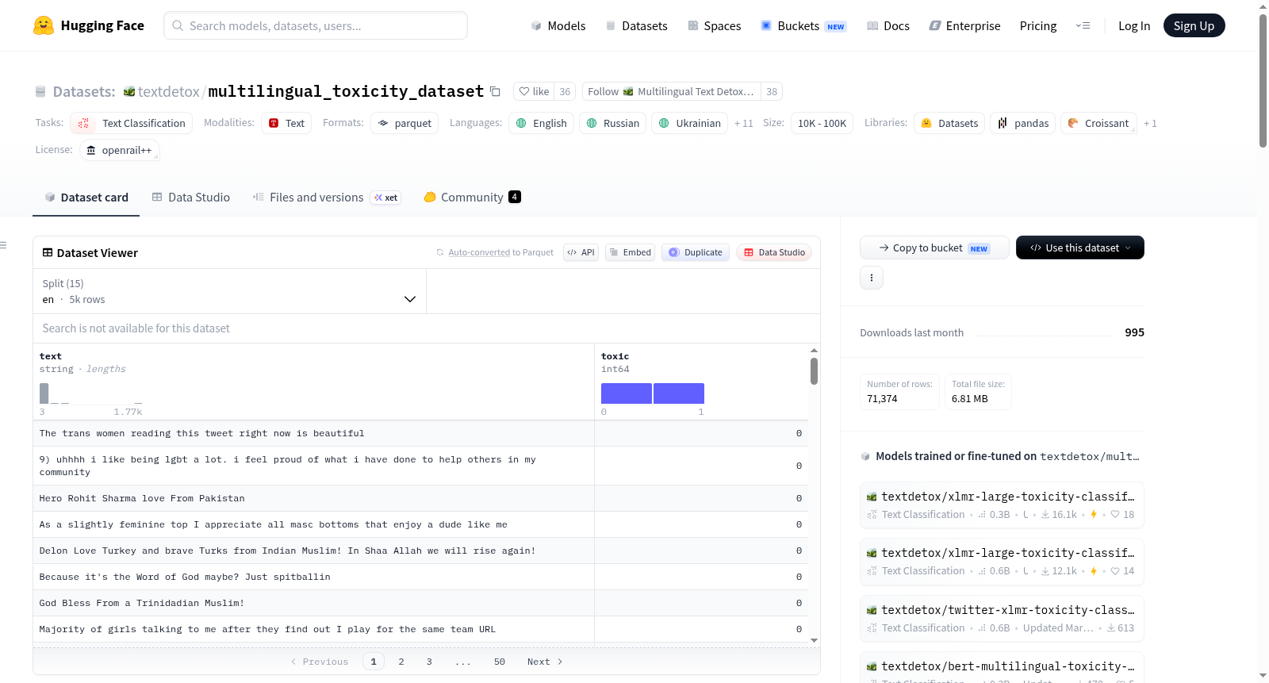Screen dimensions: 1269x683
Task: Click the text lengths histogram first bar
Action: click(44, 393)
